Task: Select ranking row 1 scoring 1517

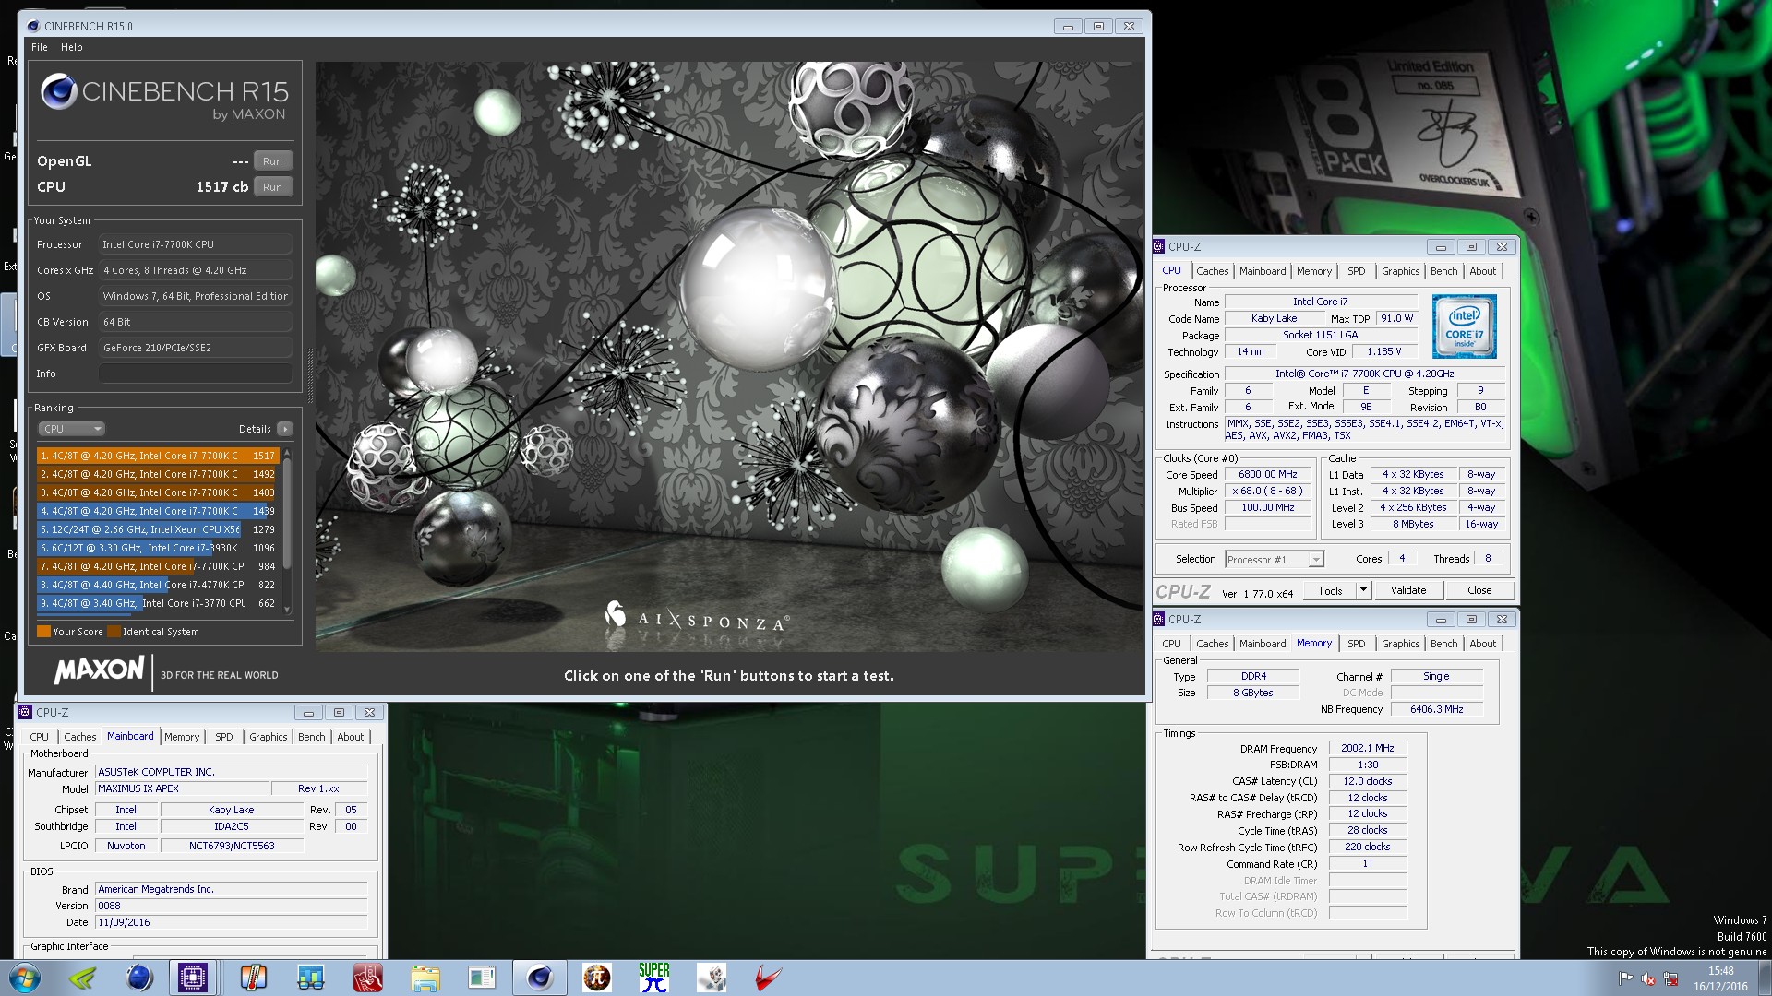Action: pyautogui.click(x=158, y=456)
